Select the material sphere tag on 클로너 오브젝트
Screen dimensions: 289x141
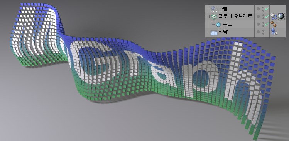[x=281, y=17]
